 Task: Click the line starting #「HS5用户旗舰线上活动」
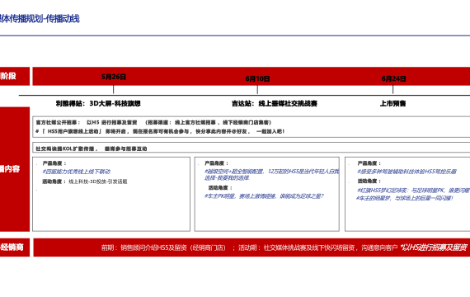160,131
